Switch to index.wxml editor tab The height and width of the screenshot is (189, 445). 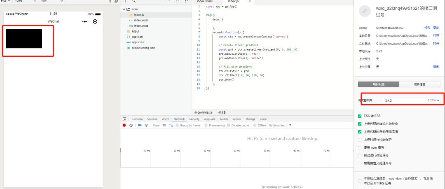pyautogui.click(x=205, y=1)
